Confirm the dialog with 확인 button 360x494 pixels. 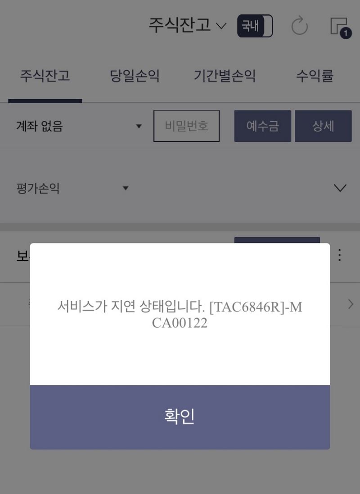(180, 417)
